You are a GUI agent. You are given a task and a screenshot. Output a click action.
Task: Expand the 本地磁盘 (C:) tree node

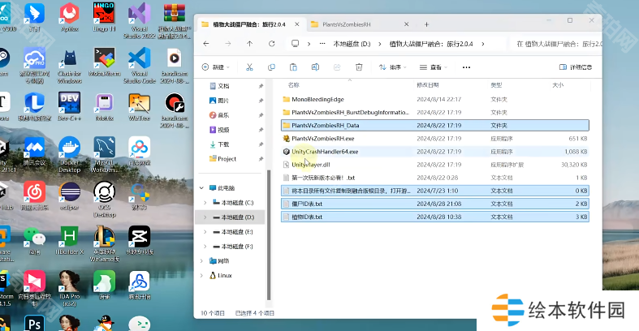[205, 202]
